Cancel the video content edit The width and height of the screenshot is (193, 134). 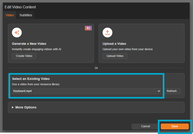[145, 126]
